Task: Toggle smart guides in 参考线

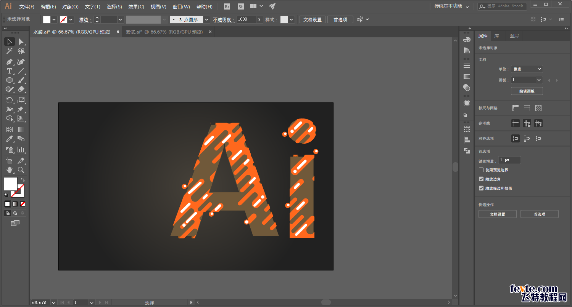Action: [x=538, y=123]
